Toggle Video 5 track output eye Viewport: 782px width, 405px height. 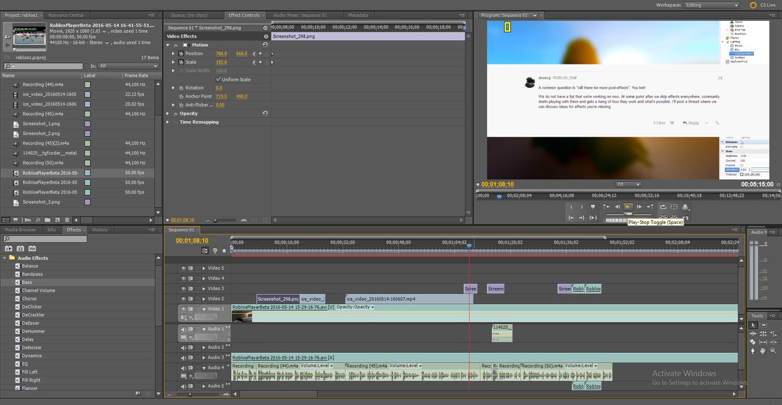184,268
